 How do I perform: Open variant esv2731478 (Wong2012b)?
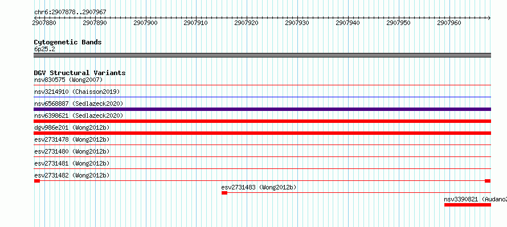pos(72,139)
